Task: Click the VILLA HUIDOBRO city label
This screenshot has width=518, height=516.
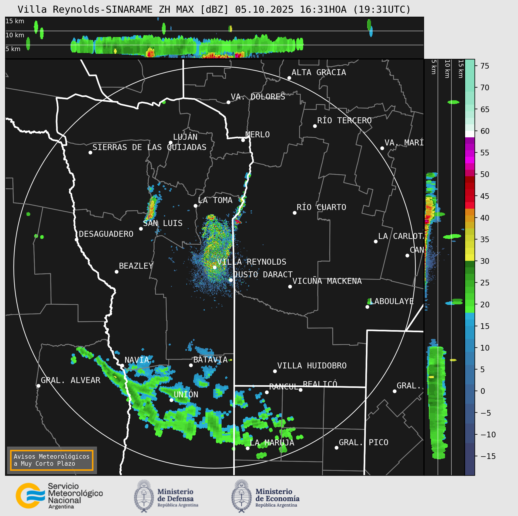Action: point(312,366)
